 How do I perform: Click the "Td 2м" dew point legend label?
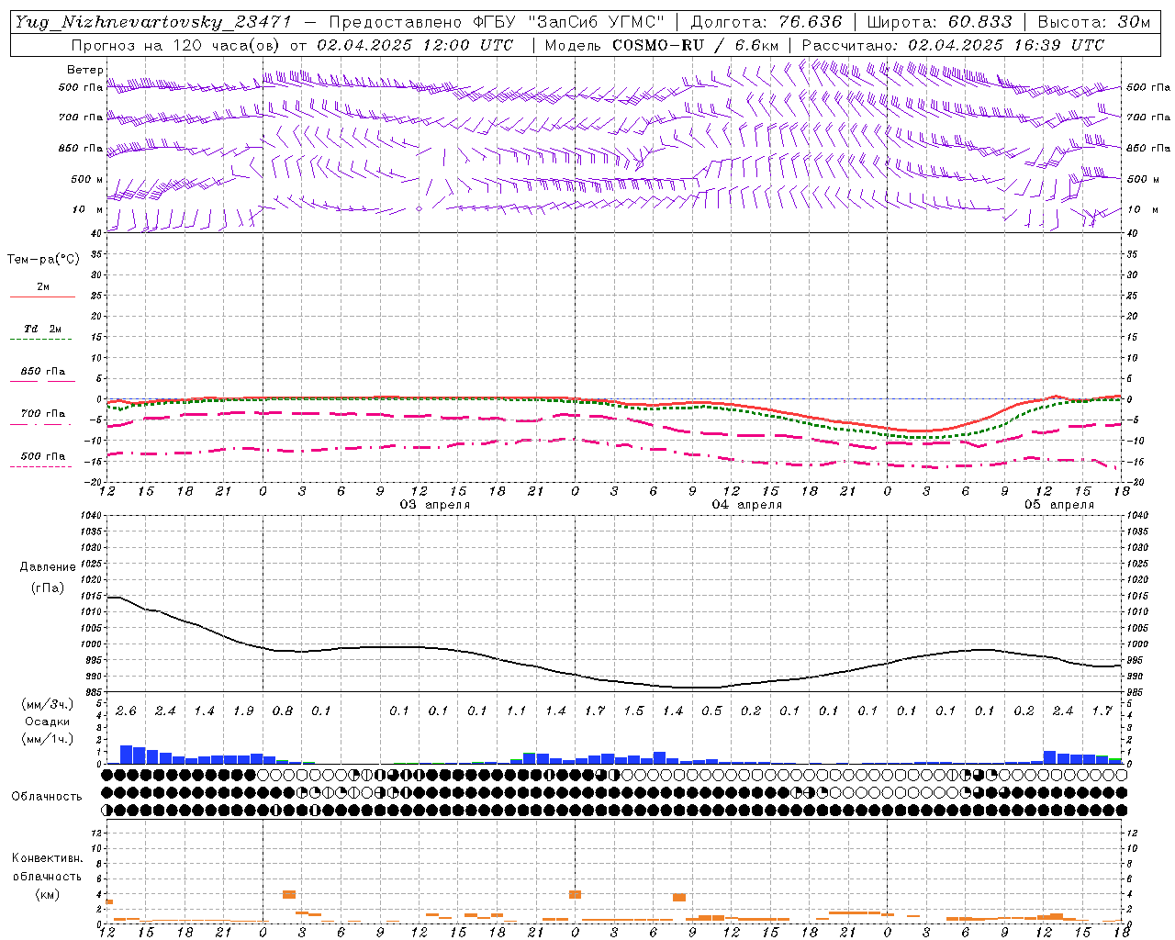[x=42, y=329]
